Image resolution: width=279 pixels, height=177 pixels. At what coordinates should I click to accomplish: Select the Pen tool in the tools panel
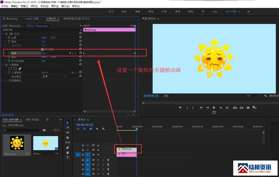click(x=68, y=147)
